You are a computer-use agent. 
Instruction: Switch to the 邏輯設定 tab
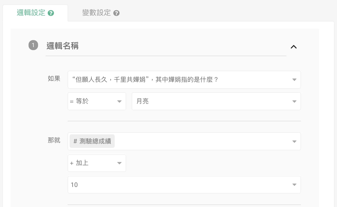click(x=31, y=13)
